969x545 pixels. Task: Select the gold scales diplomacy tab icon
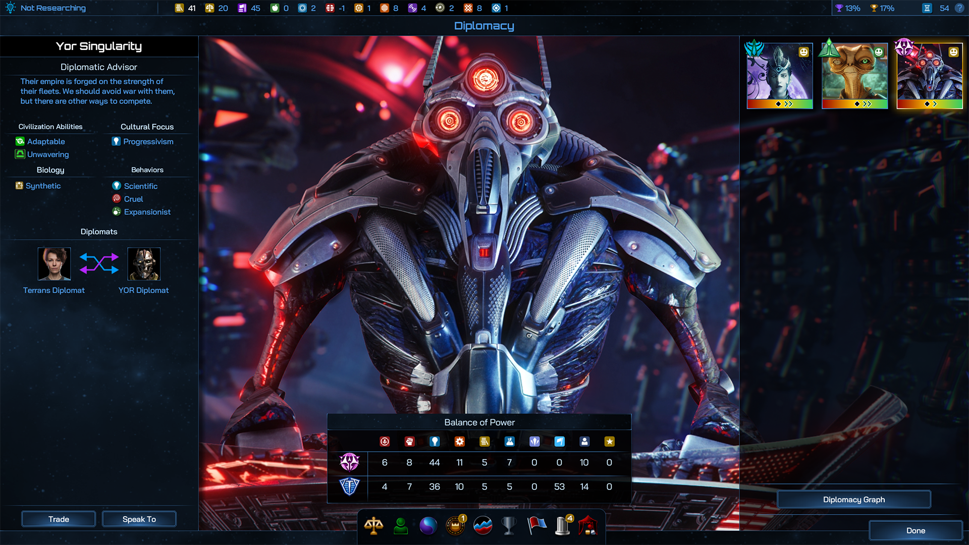point(373,526)
